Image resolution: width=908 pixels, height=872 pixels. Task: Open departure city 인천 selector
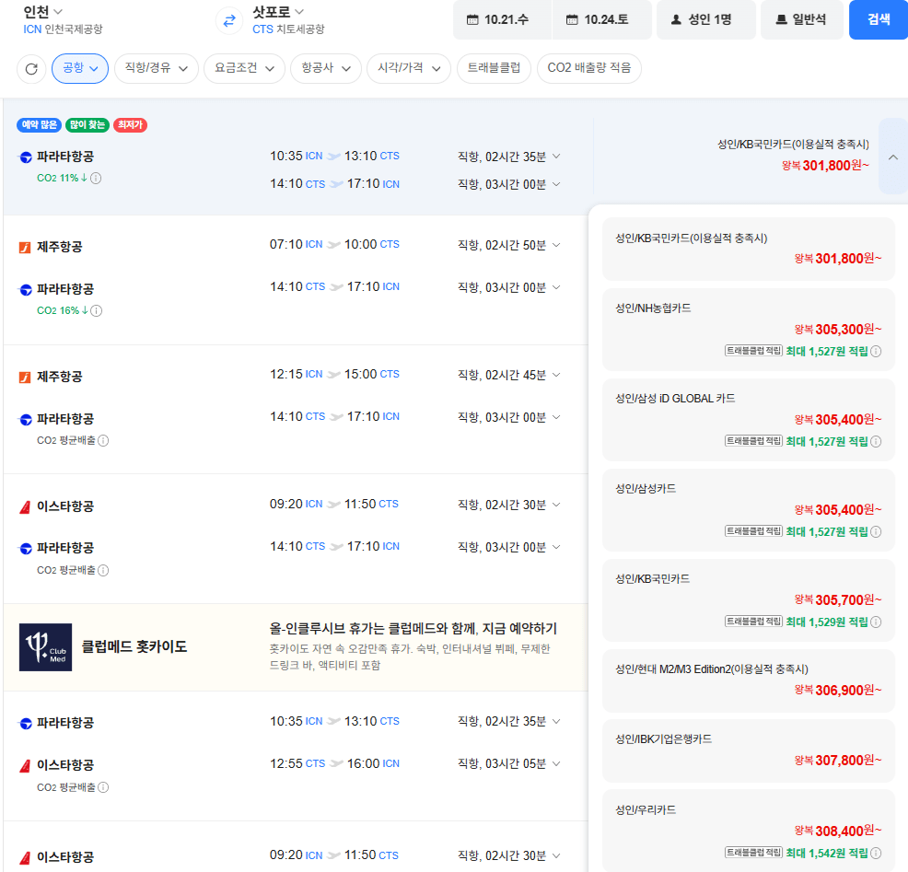(x=43, y=12)
